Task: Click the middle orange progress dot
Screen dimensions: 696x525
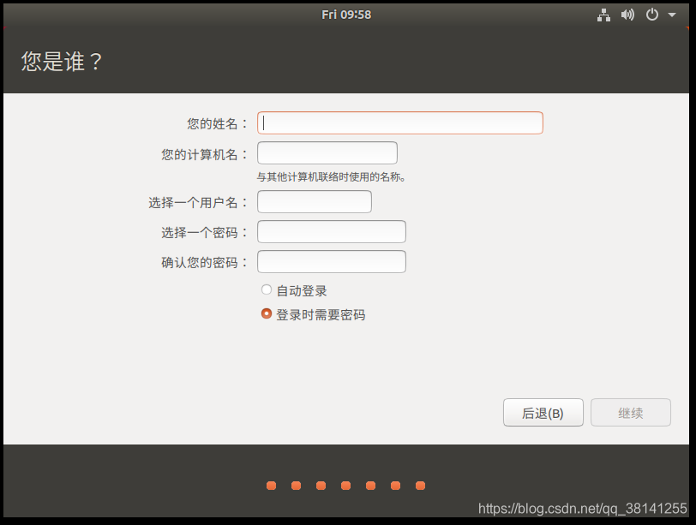Action: click(x=345, y=486)
